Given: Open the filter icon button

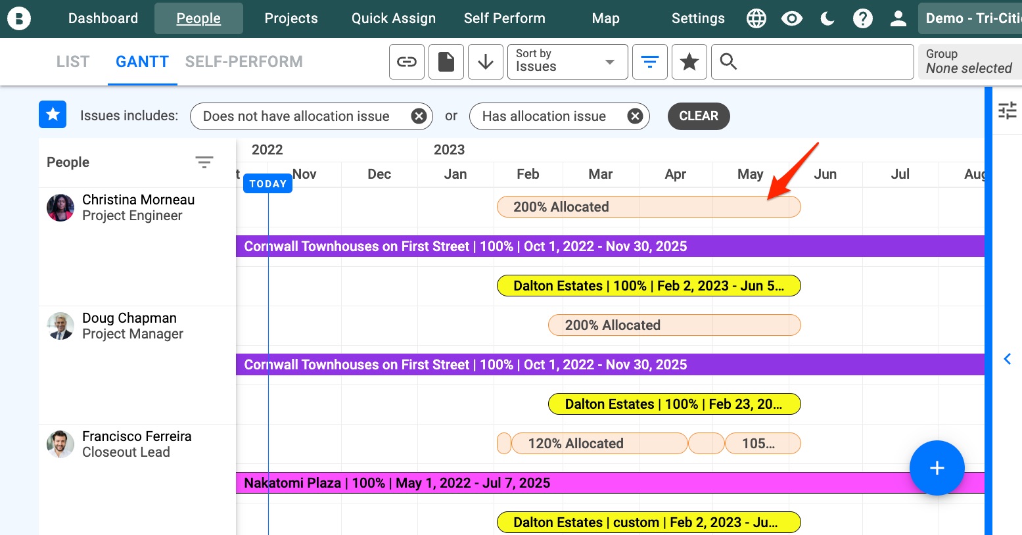Looking at the screenshot, I should [650, 62].
